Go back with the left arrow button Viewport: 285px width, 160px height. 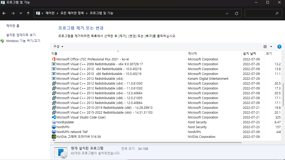click(4, 13)
